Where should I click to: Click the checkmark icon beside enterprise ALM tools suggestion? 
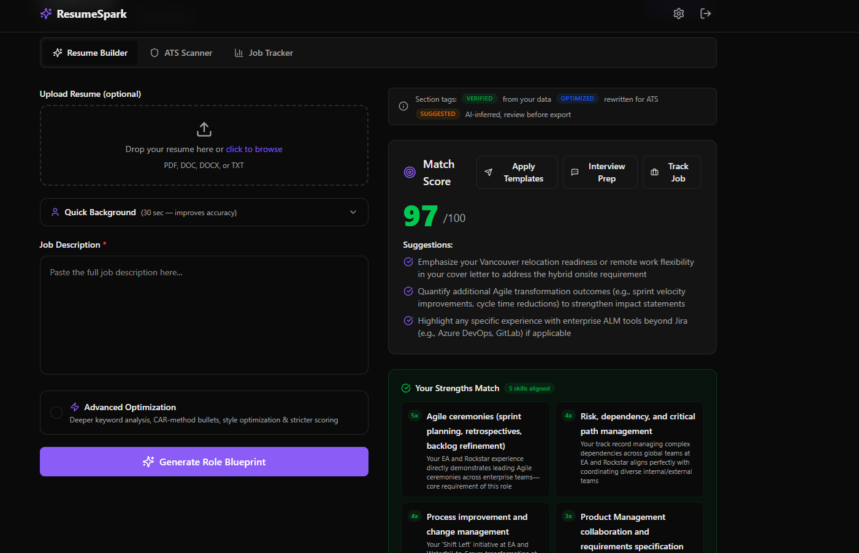[x=408, y=321]
